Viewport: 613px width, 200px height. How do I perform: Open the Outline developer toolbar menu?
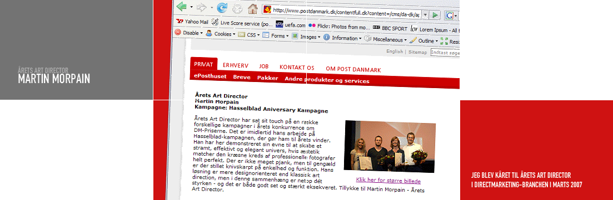(x=424, y=40)
